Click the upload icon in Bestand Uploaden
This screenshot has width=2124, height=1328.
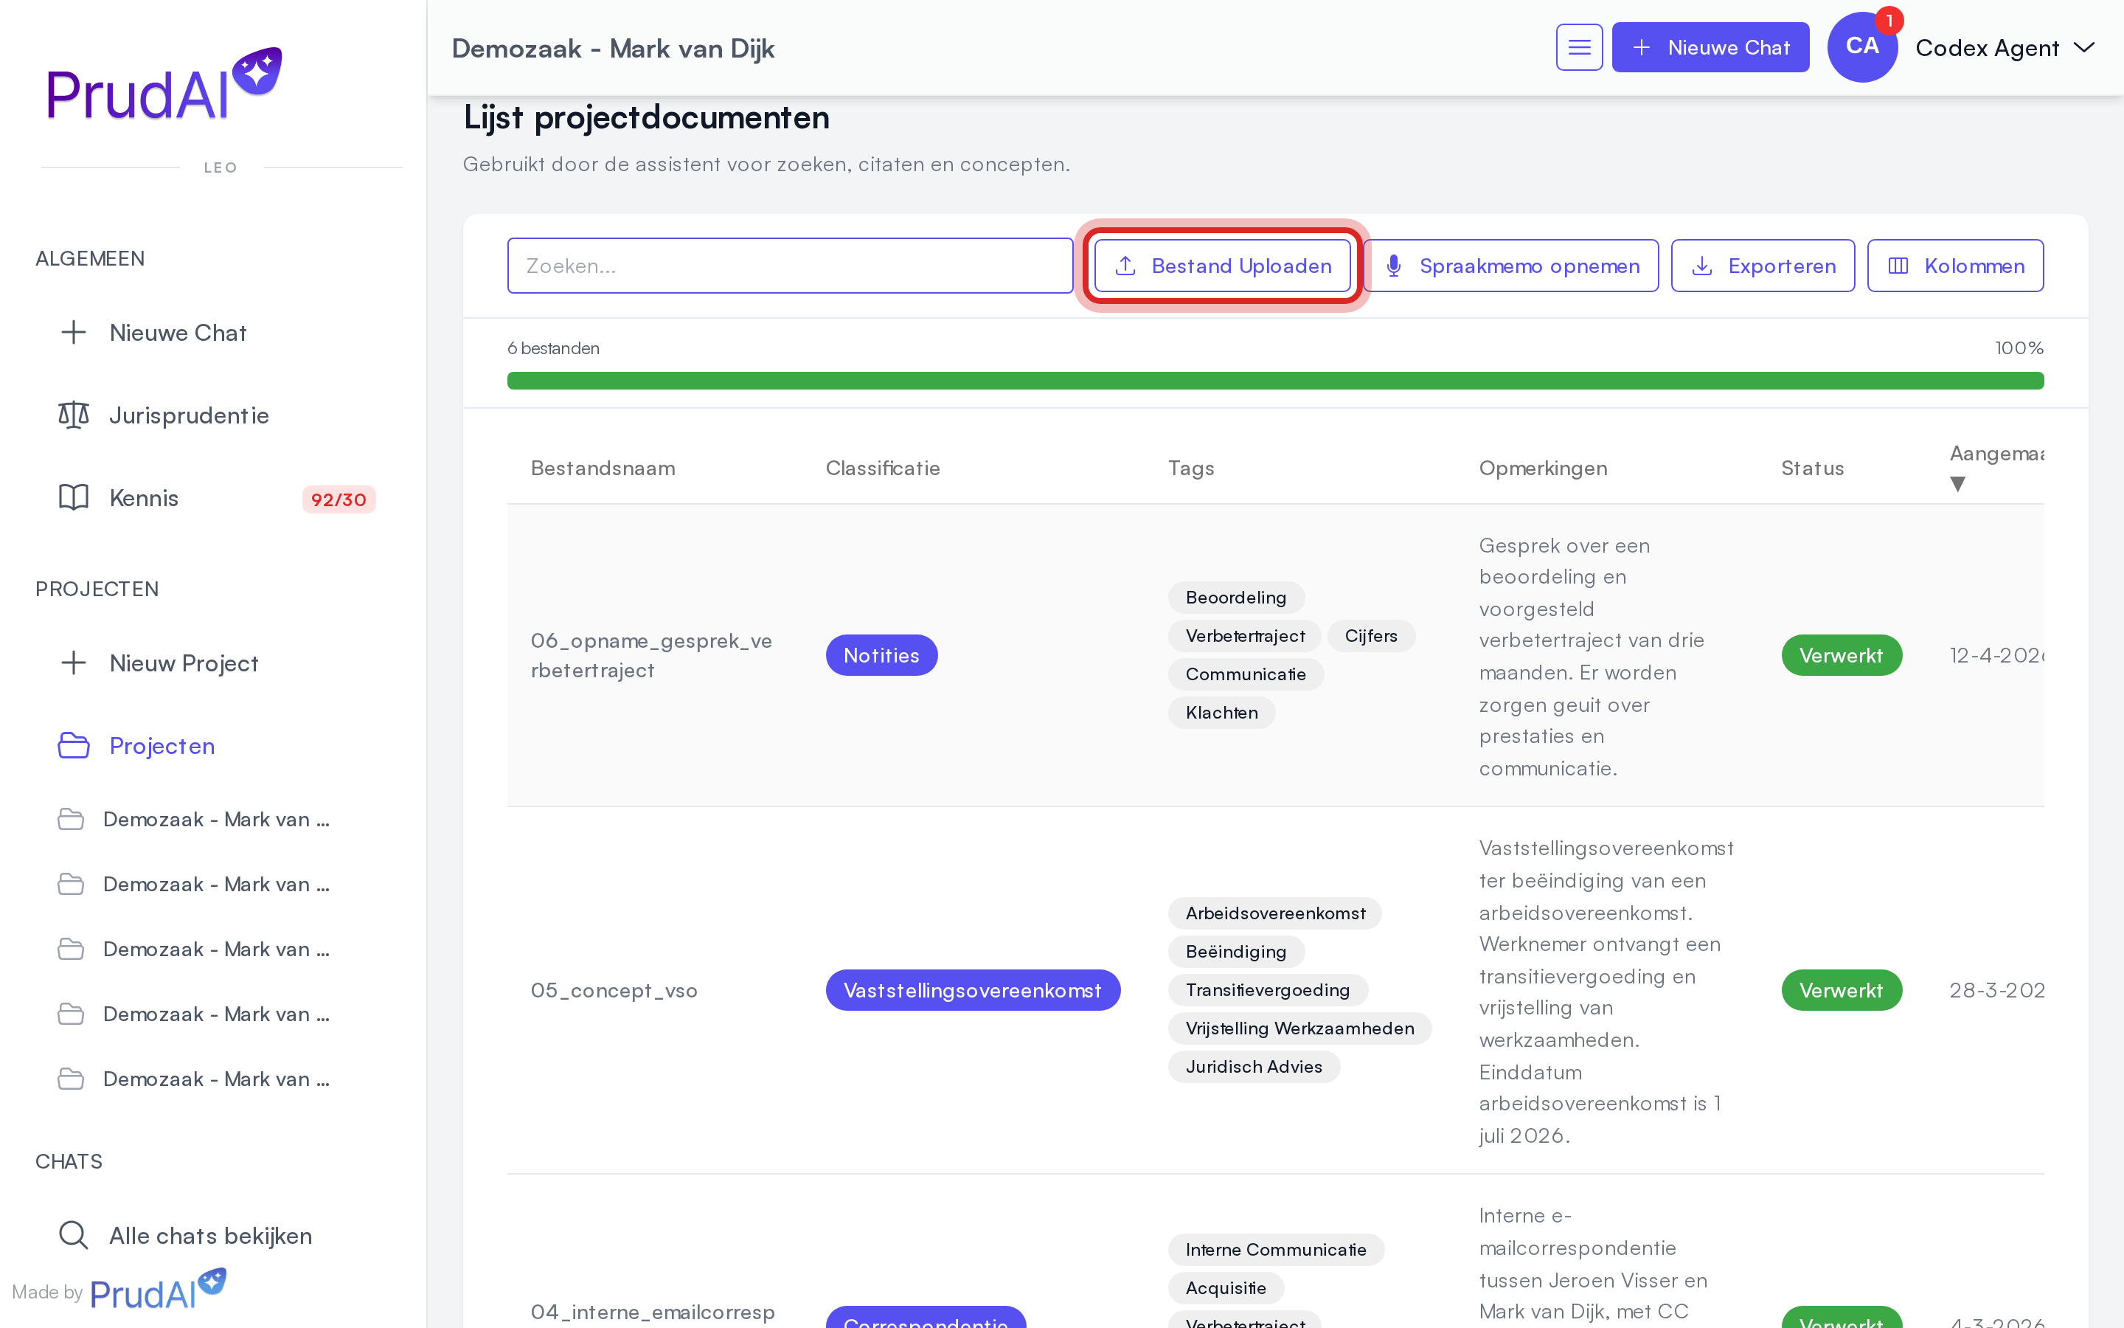point(1125,266)
